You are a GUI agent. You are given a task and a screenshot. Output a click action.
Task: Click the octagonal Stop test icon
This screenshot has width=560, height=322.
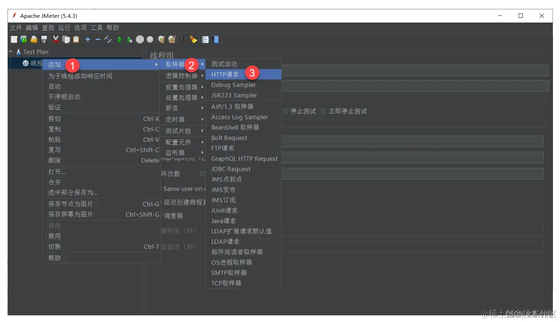pyautogui.click(x=140, y=39)
